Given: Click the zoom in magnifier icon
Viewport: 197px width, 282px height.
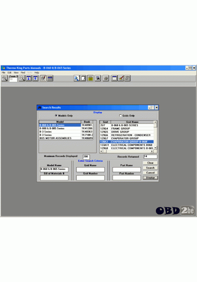Looking at the screenshot, I should [4, 78].
